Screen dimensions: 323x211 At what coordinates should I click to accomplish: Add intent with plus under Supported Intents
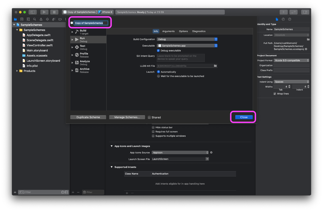(x=127, y=193)
